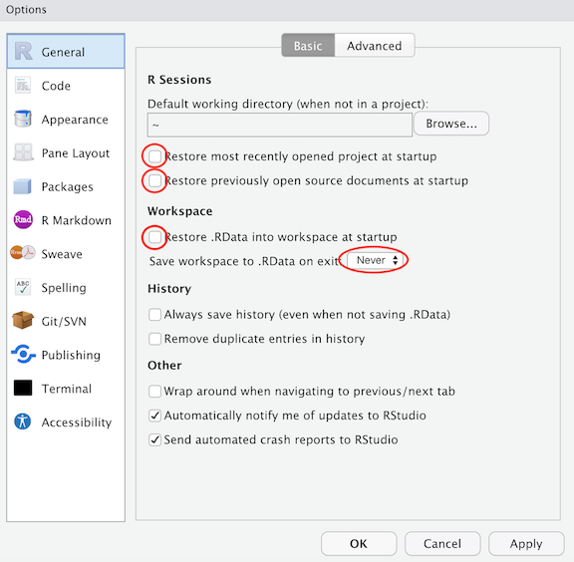Open the Packages box icon
574x562 pixels.
(23, 186)
